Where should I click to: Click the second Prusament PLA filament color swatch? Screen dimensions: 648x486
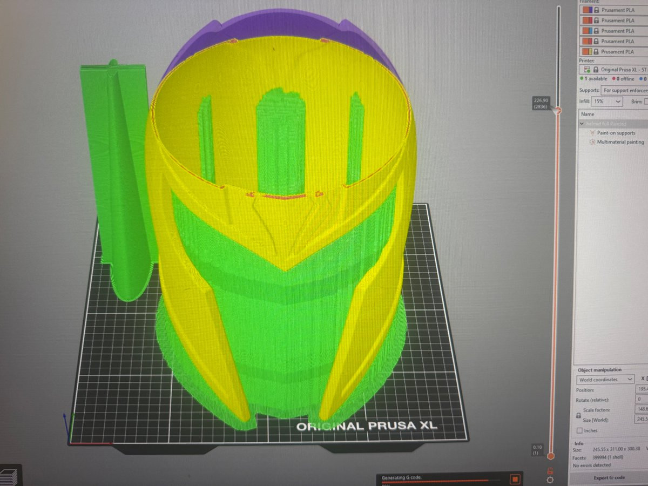[586, 20]
